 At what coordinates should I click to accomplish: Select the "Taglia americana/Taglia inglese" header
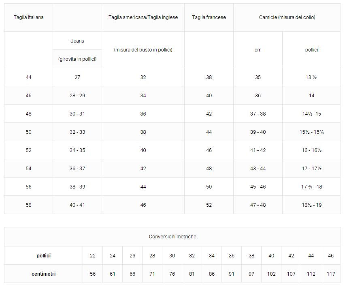[143, 17]
